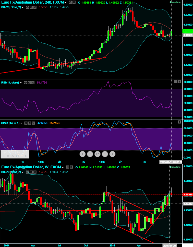193x247 pixels.
Task: Move Stochastic pane up
Action: pyautogui.click(x=180, y=122)
